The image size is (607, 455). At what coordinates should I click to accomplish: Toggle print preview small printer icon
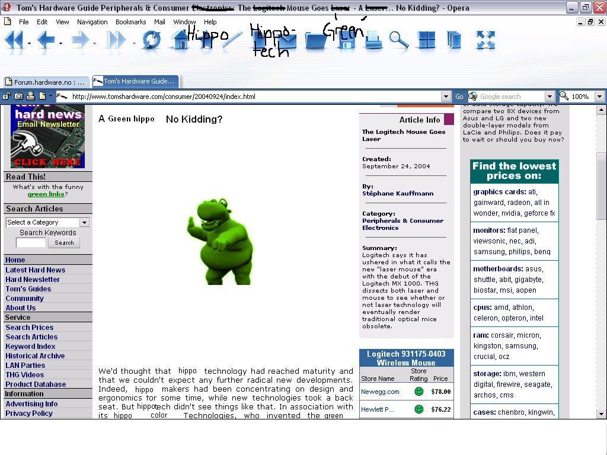pyautogui.click(x=31, y=97)
